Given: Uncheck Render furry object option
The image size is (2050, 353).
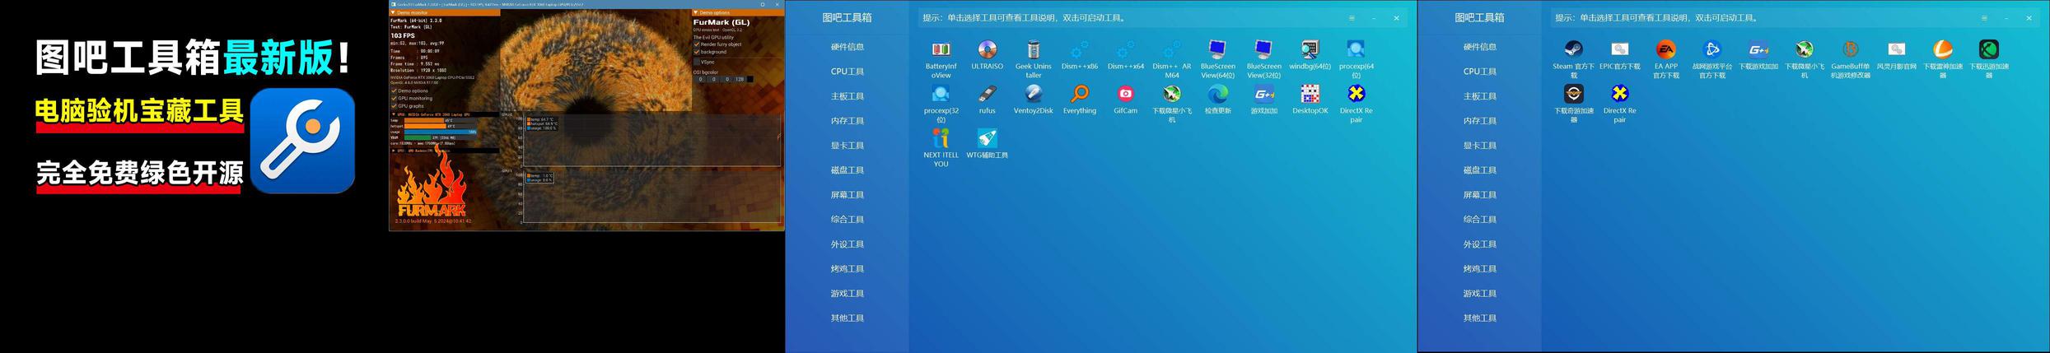Looking at the screenshot, I should pos(697,44).
